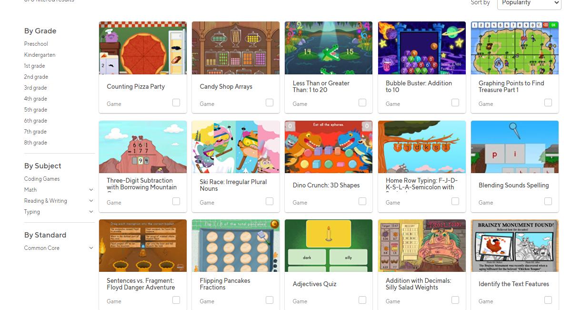This screenshot has width=581, height=310.
Task: Filter by 8th grade
Action: [x=36, y=143]
